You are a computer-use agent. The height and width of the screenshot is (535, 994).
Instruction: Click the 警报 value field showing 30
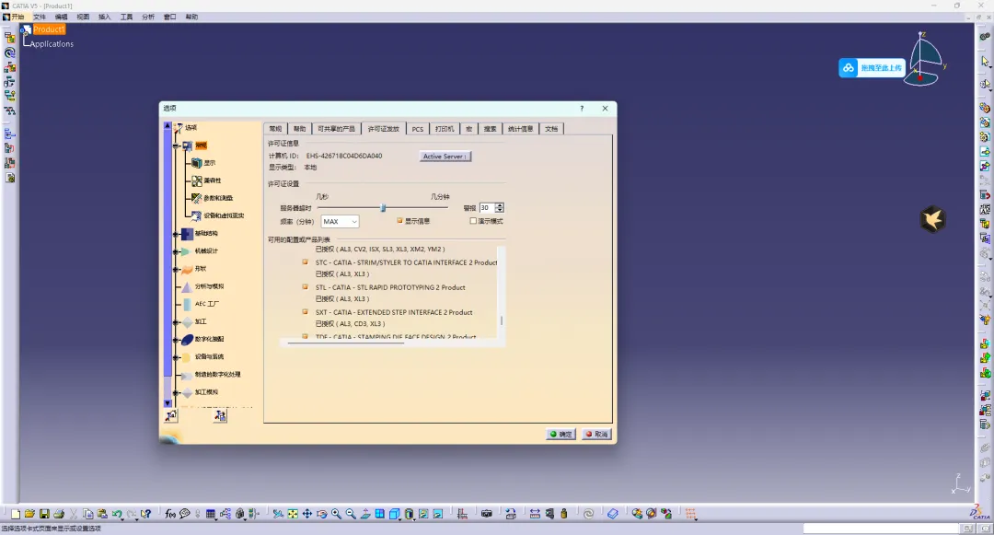tap(486, 208)
